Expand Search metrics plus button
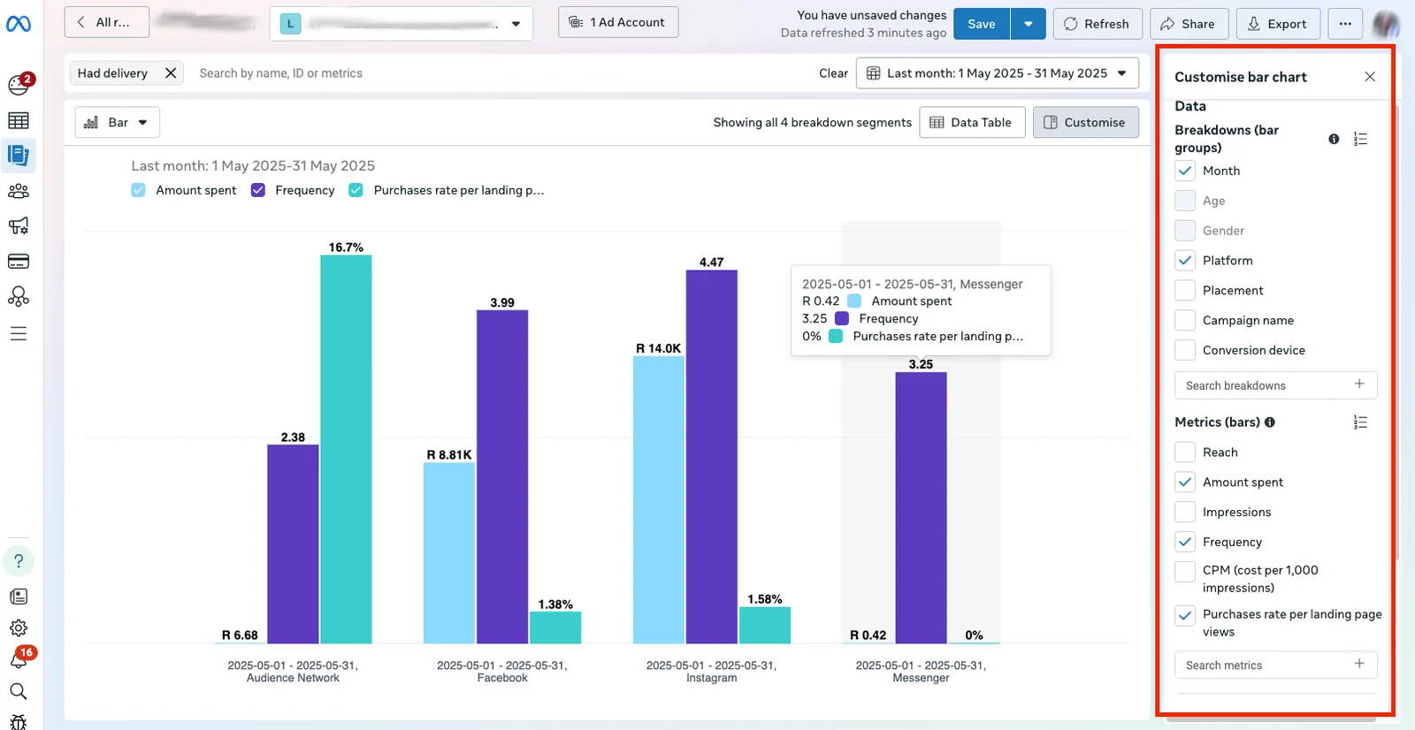Viewport: 1415px width, 730px height. pyautogui.click(x=1359, y=664)
